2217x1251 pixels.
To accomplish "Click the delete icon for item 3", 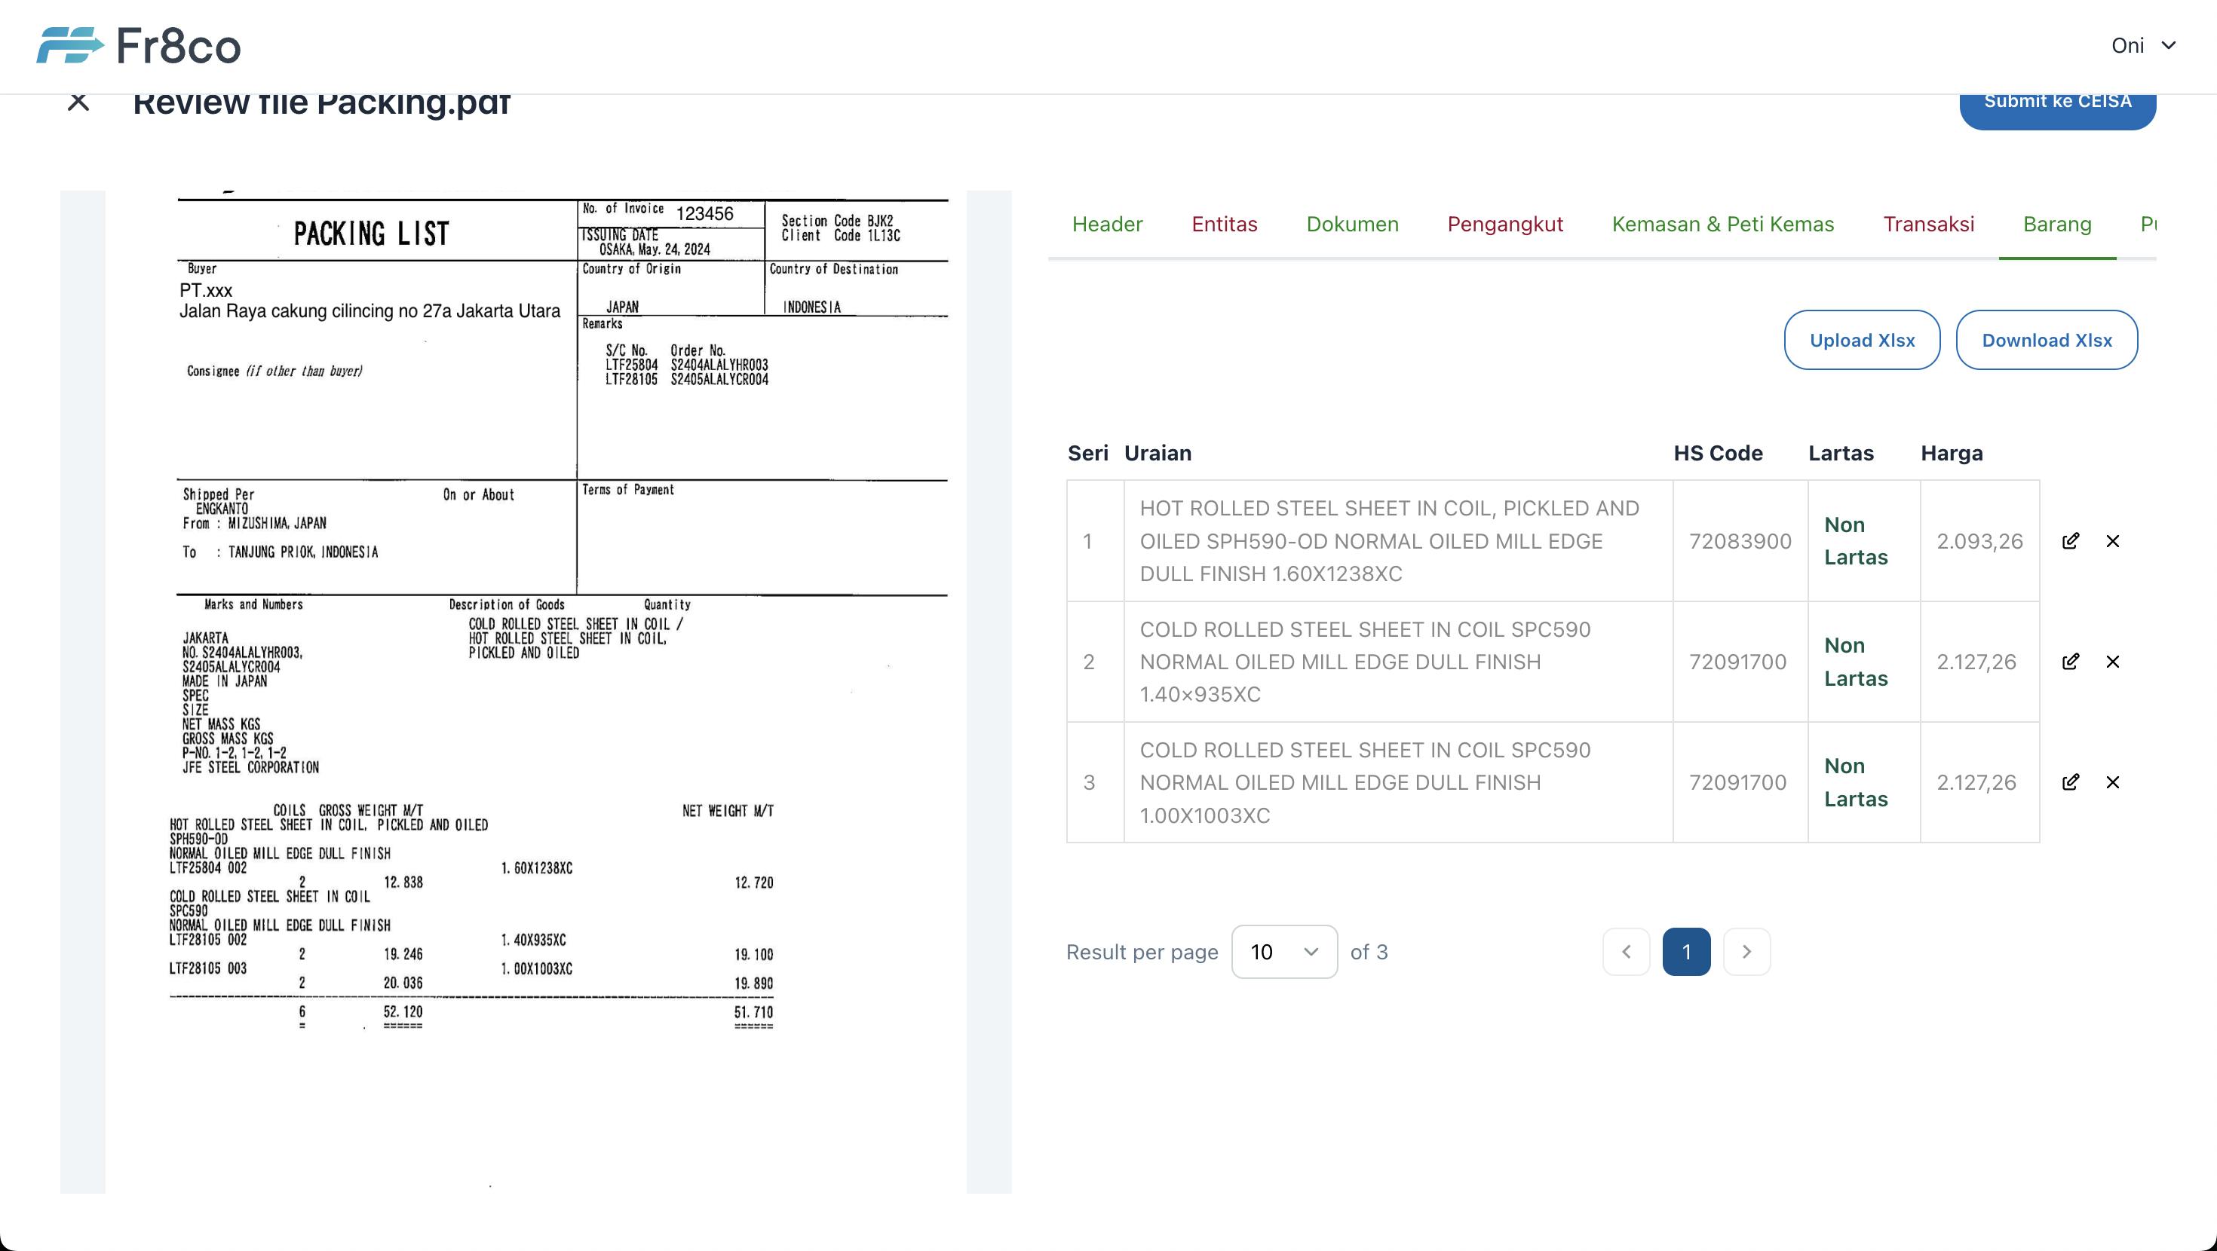I will click(x=2114, y=782).
